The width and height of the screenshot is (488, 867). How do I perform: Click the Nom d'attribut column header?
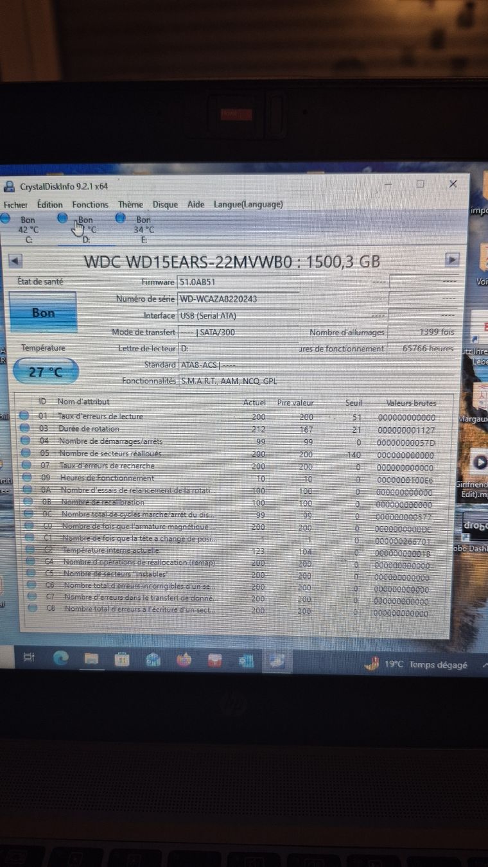(83, 401)
